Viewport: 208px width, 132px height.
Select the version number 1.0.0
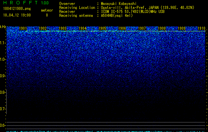45,3
